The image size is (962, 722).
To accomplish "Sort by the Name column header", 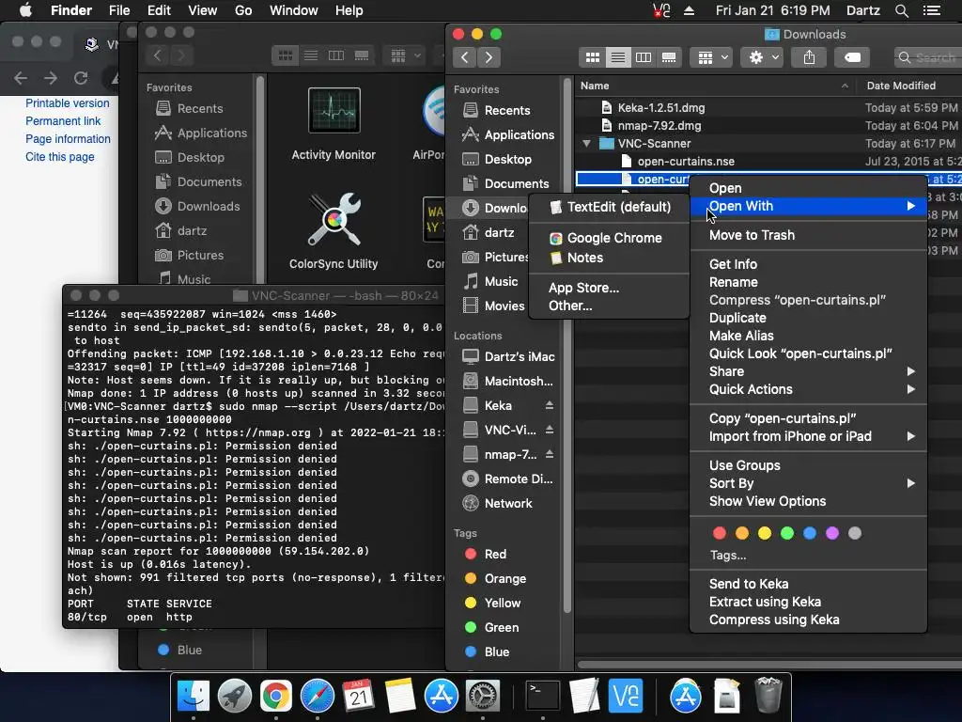I will click(x=715, y=86).
